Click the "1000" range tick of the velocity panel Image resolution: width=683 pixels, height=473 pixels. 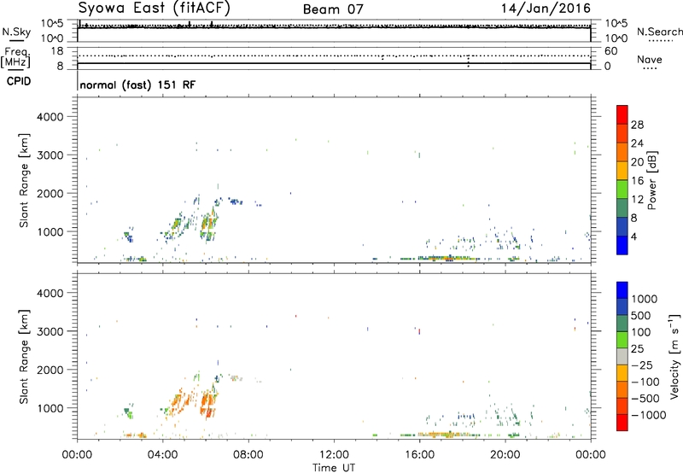[50, 408]
